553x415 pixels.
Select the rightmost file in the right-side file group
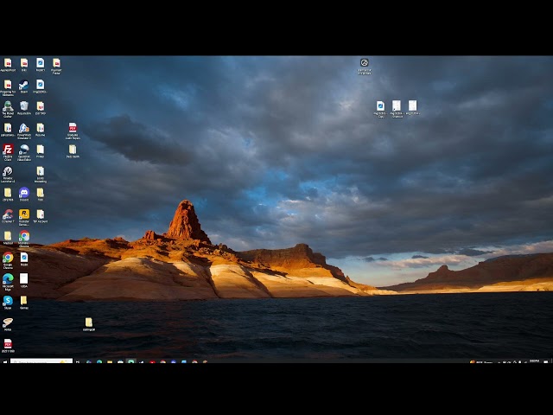(x=413, y=107)
